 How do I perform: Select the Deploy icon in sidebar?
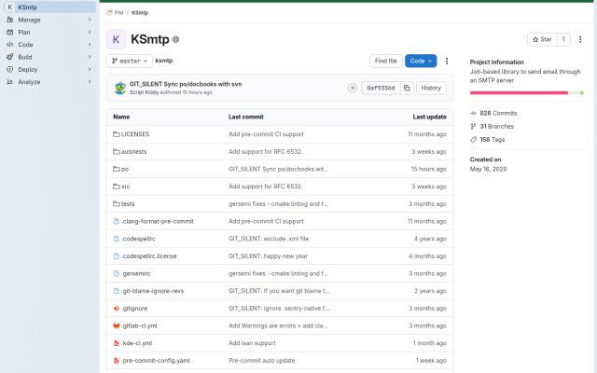coord(10,70)
